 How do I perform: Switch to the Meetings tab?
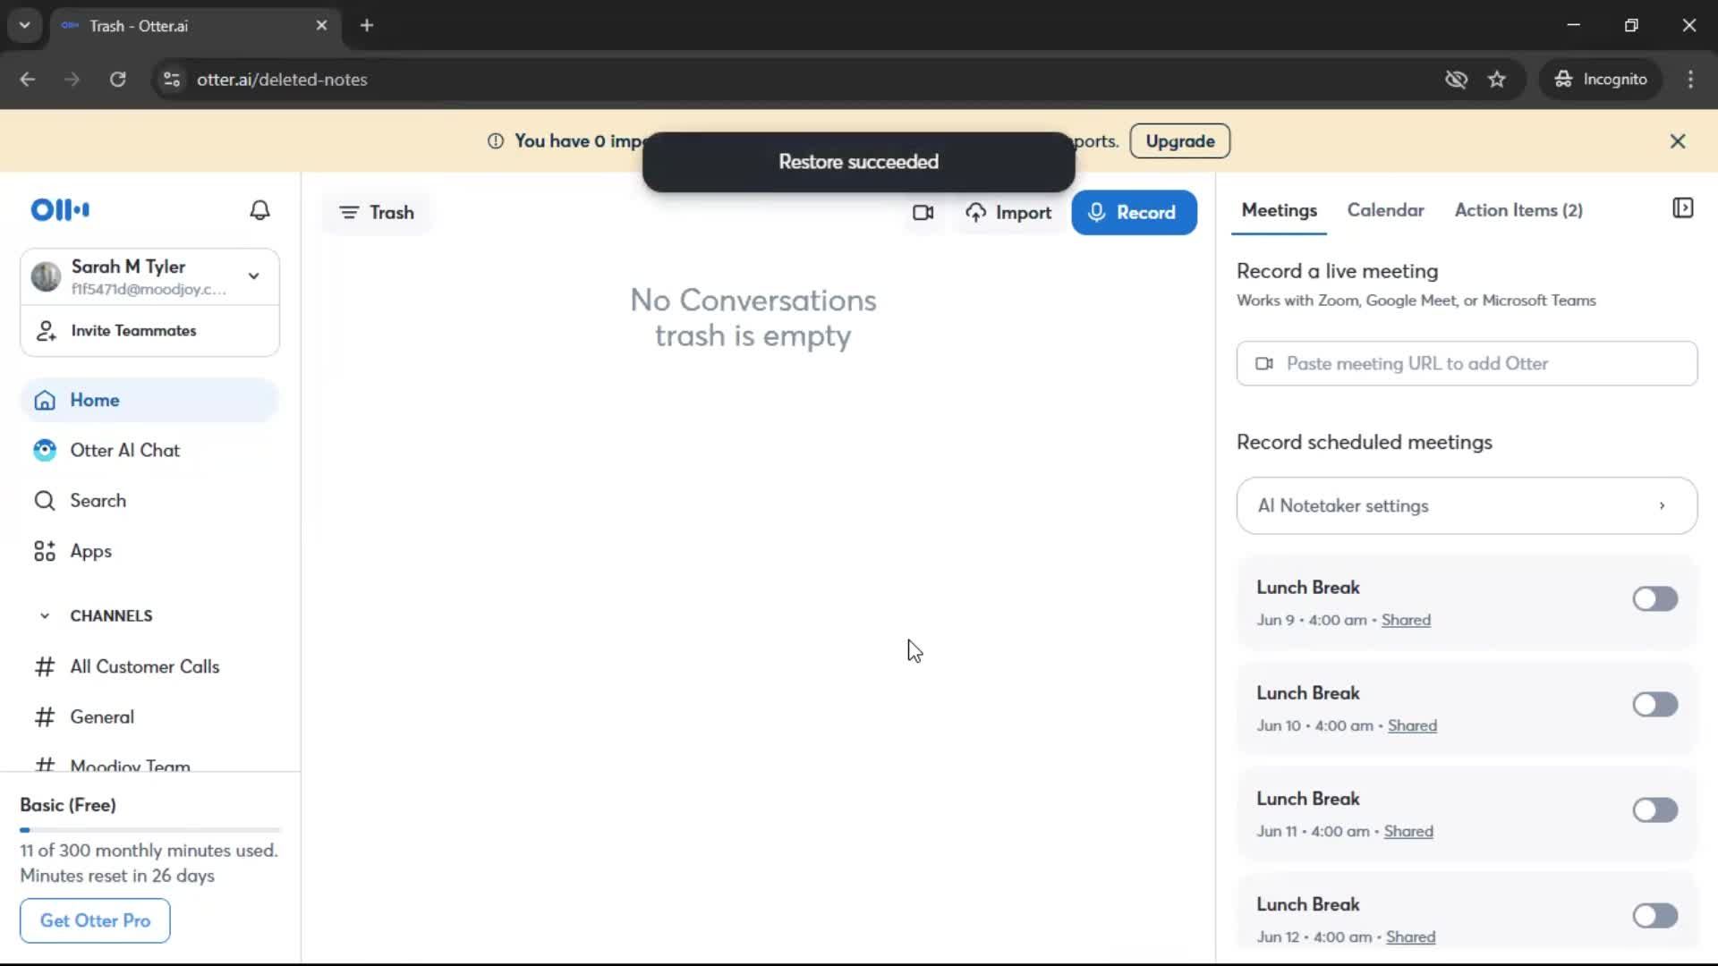pos(1279,210)
